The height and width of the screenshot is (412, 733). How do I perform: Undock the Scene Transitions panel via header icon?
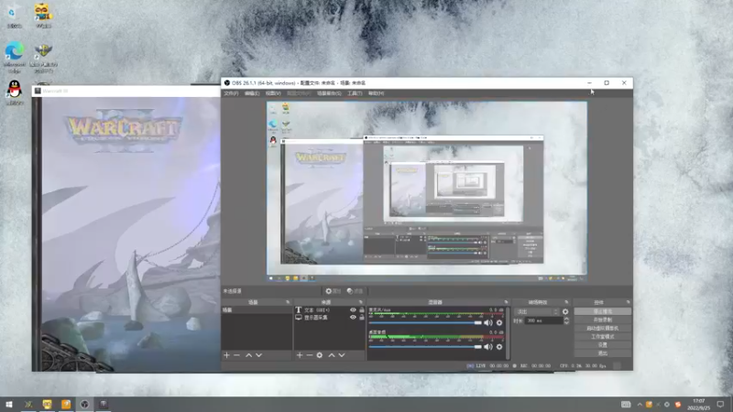point(566,302)
